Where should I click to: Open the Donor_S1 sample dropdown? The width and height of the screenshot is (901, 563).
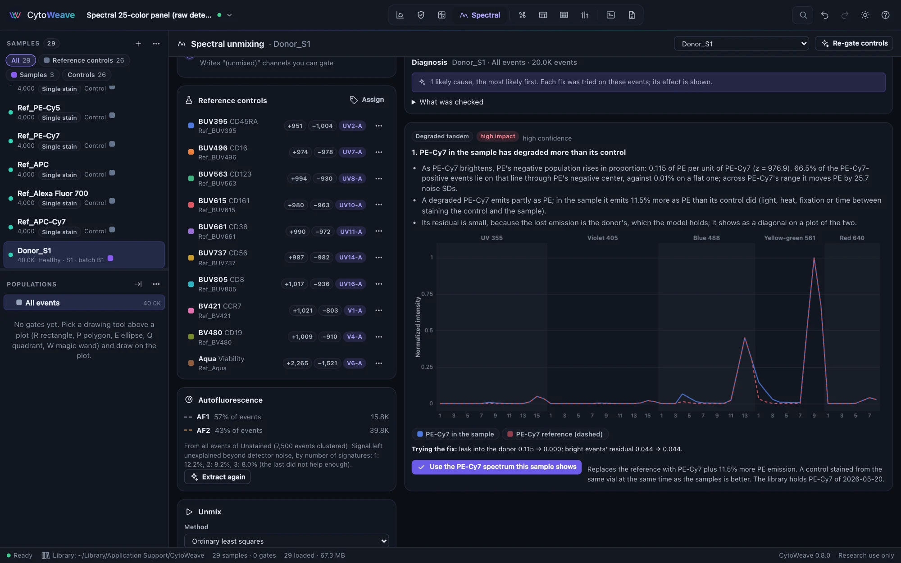(x=742, y=44)
